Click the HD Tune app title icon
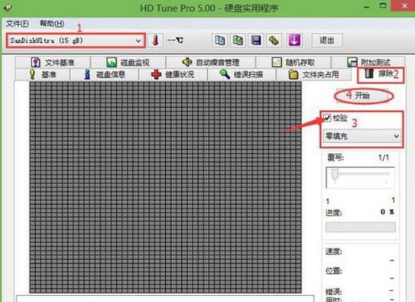Screen dimensions: 415x302 (7, 7)
